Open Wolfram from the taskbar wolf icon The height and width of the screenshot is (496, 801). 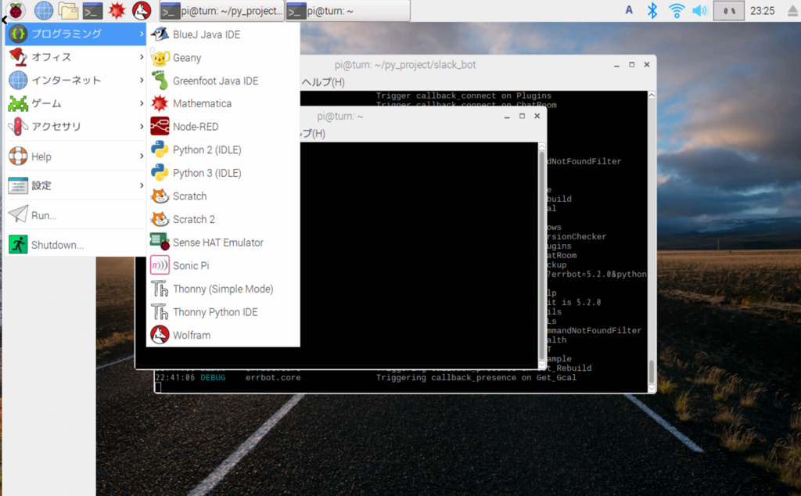(142, 10)
